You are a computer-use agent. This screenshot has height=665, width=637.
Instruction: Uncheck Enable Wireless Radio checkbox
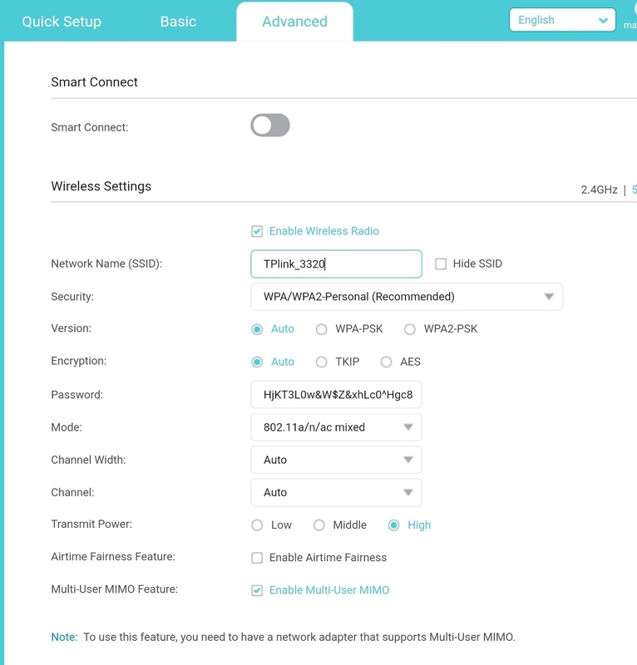click(x=257, y=231)
